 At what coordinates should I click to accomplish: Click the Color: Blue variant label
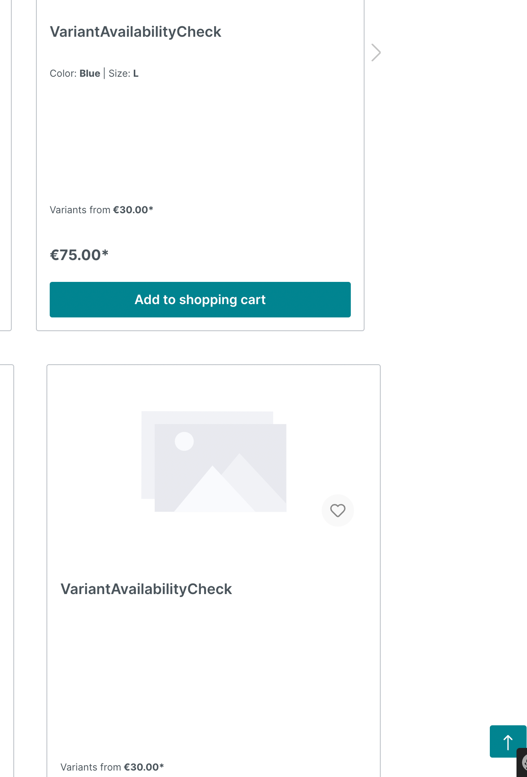pyautogui.click(x=75, y=73)
